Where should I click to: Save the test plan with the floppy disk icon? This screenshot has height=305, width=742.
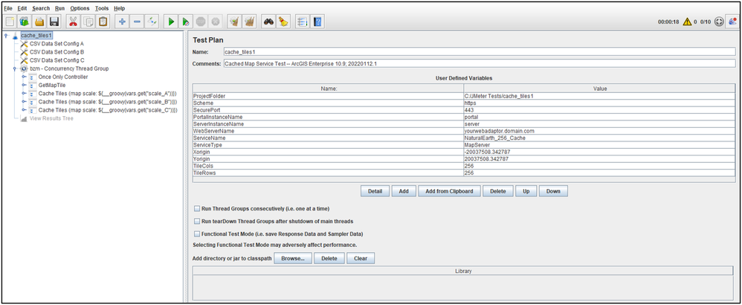54,22
